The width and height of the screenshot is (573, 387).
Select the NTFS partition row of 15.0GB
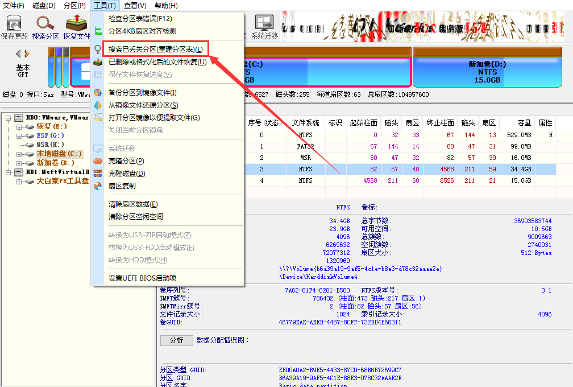[x=400, y=180]
